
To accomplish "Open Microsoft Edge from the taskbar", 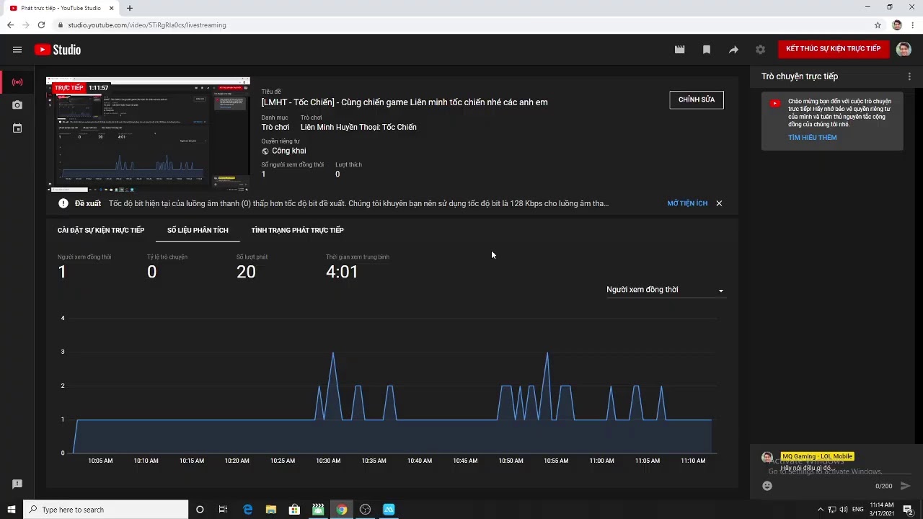I will [x=247, y=510].
